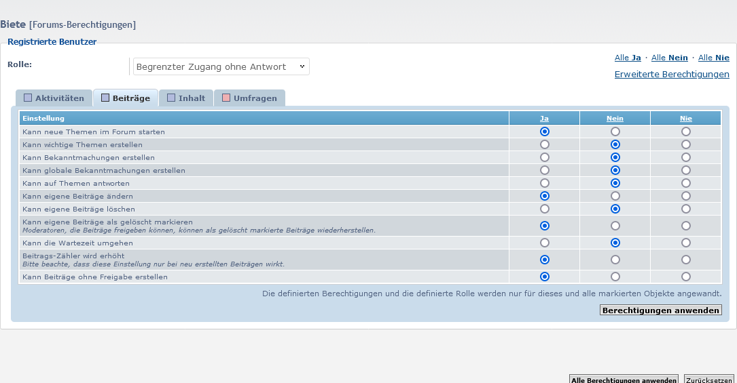Click the 'Kann die Wartezeit umgehen' row label
Screen dimensions: 737x383
(77, 243)
